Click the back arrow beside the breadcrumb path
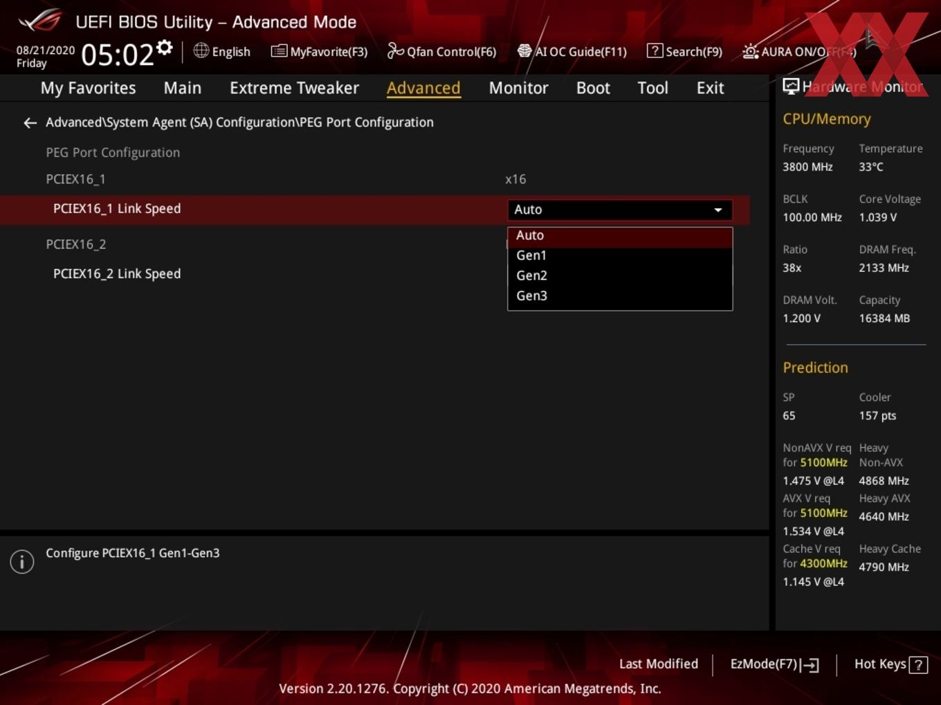 pyautogui.click(x=30, y=123)
